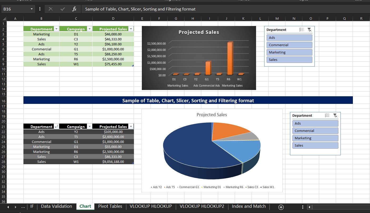The width and height of the screenshot is (370, 213).
Task: Select cell with $9,056,188.00
Action: [x=113, y=162]
